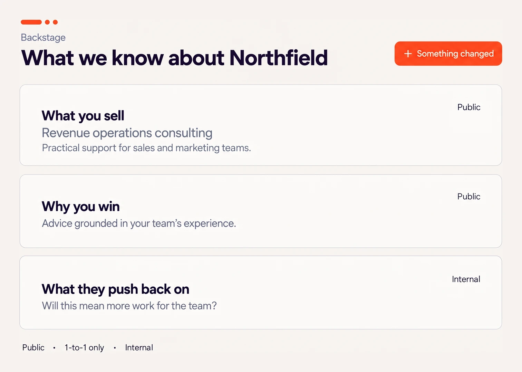The image size is (522, 372).
Task: Select the Internal filter in the legend
Action: coord(139,347)
